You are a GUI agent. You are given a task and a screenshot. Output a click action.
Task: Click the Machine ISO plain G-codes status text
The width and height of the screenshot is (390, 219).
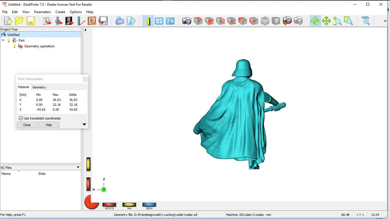point(248,215)
